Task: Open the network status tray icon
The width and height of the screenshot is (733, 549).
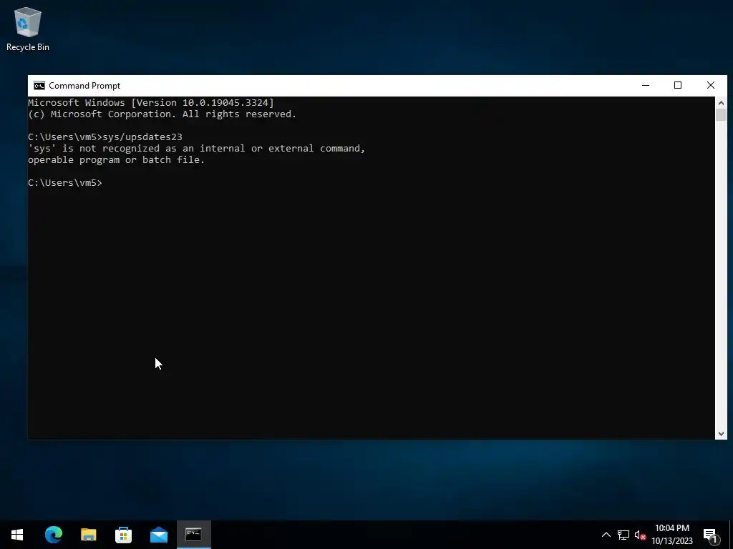Action: pyautogui.click(x=623, y=535)
